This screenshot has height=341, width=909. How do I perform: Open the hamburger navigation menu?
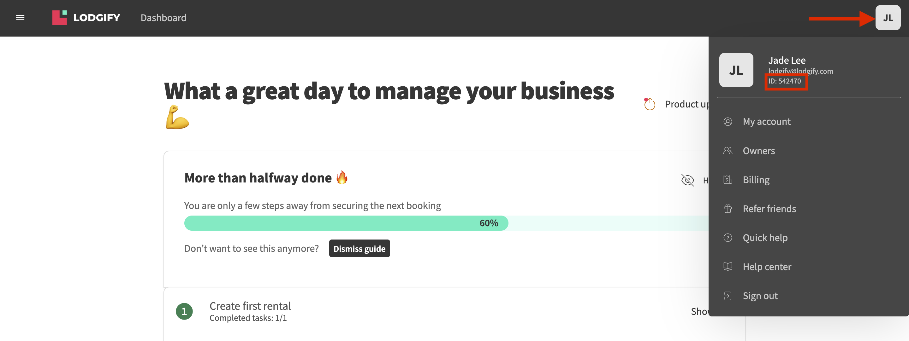(20, 18)
